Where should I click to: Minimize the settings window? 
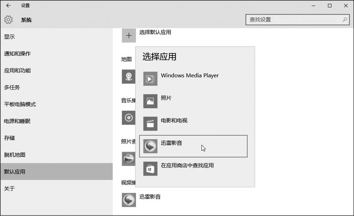click(x=313, y=6)
